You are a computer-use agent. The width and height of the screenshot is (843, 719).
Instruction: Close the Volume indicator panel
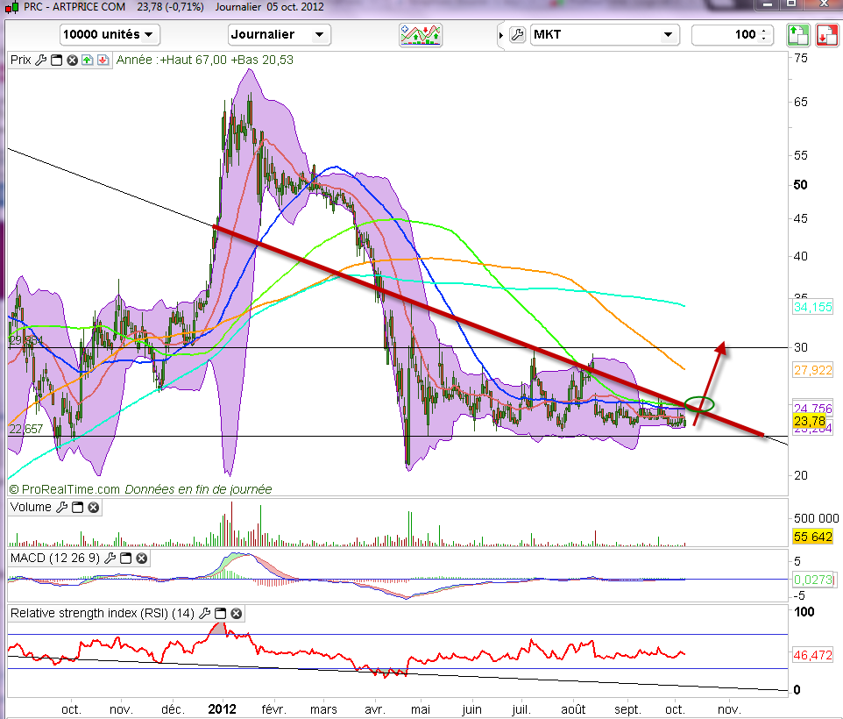93,508
